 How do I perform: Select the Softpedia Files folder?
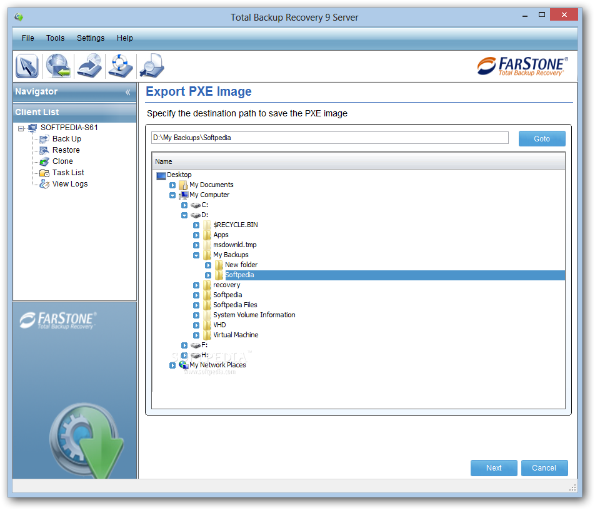click(235, 305)
